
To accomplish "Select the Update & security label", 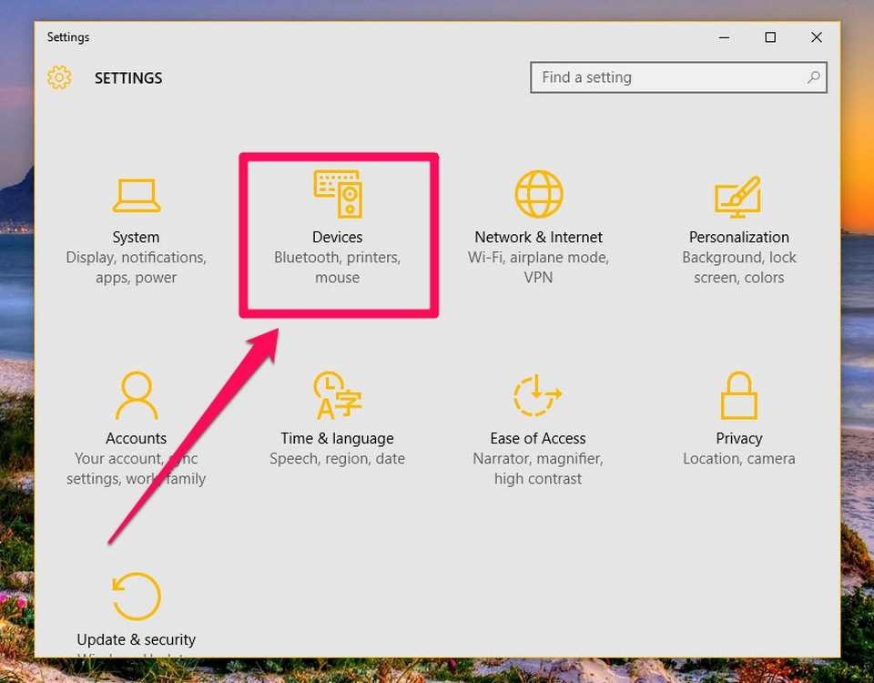I will pyautogui.click(x=137, y=639).
